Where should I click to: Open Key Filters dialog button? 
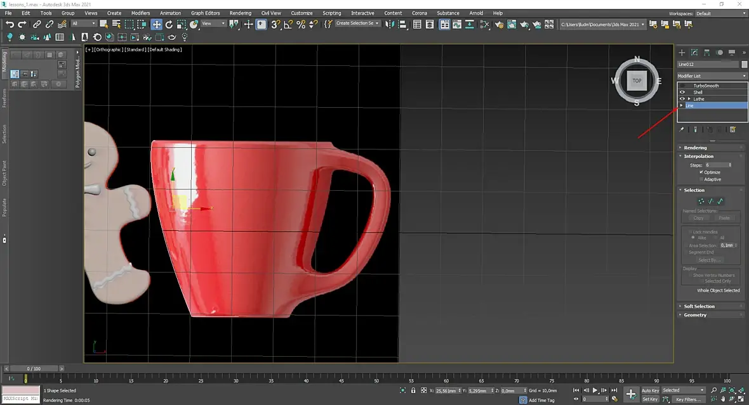click(x=688, y=399)
